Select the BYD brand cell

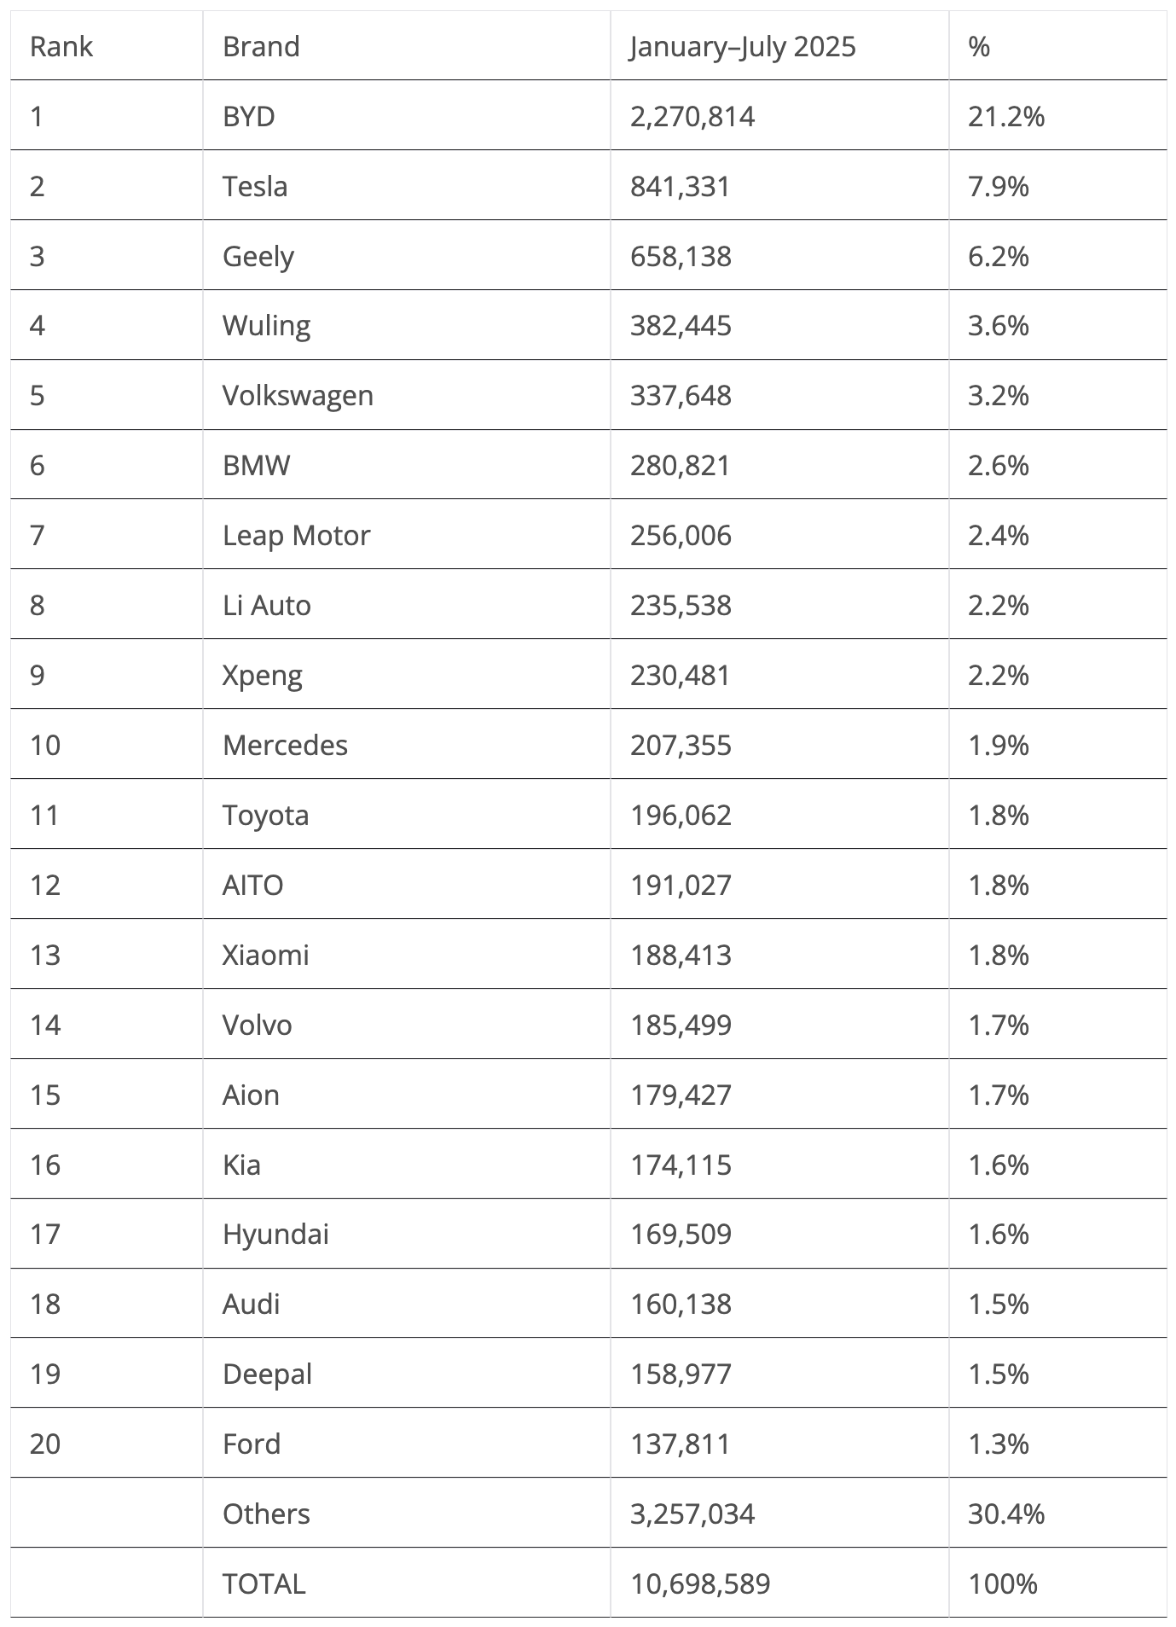(249, 116)
